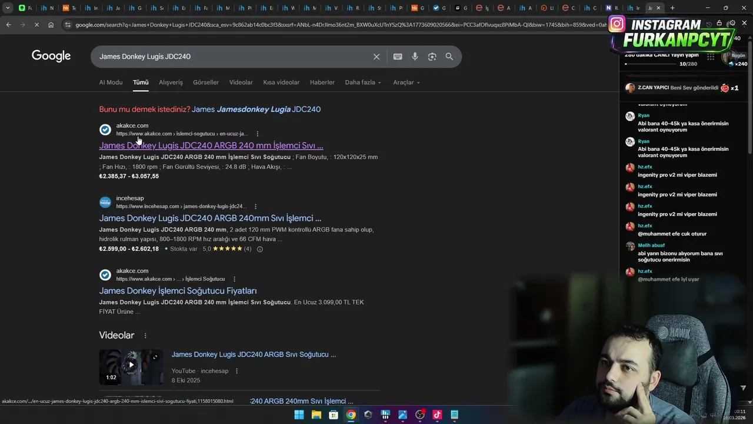
Task: Click the ₺2.385,37 - ₺3.057,55 price text
Action: pos(129,176)
